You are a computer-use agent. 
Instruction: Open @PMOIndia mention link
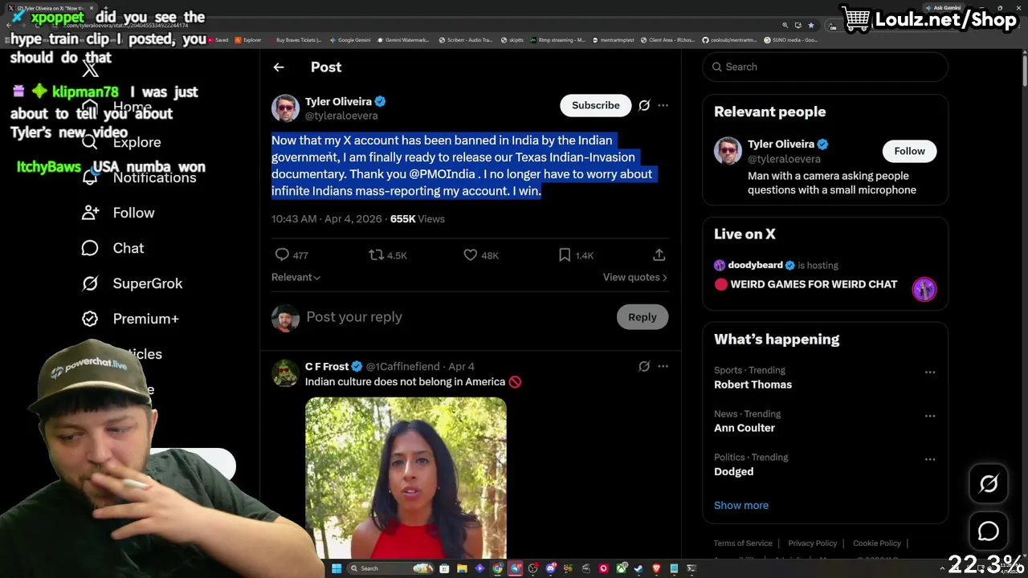442,174
